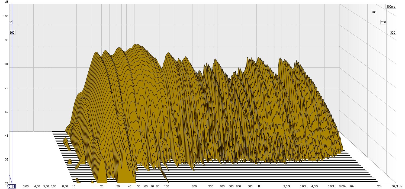Click the 60 dB axis label
Image resolution: width=405 pixels, height=189 pixels.
[x=6, y=111]
